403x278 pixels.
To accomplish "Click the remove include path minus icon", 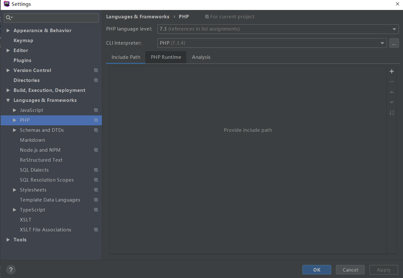I will click(x=391, y=82).
